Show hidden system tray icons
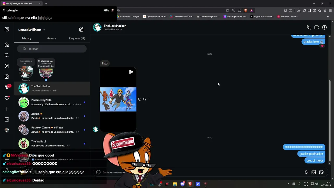 (x=288, y=184)
